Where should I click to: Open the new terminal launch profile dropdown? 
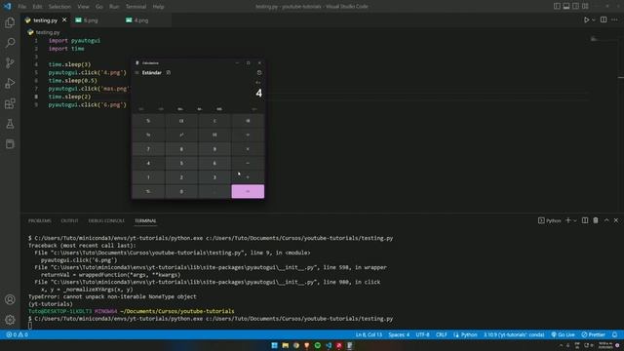574,220
